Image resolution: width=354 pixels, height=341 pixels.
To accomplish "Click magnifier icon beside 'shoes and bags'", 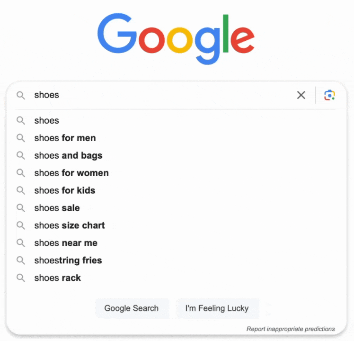I will pos(21,155).
